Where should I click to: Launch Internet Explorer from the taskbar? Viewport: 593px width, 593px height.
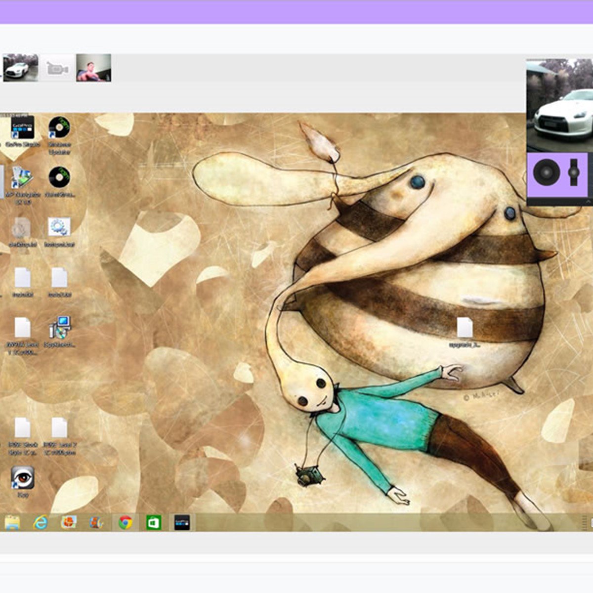[41, 522]
